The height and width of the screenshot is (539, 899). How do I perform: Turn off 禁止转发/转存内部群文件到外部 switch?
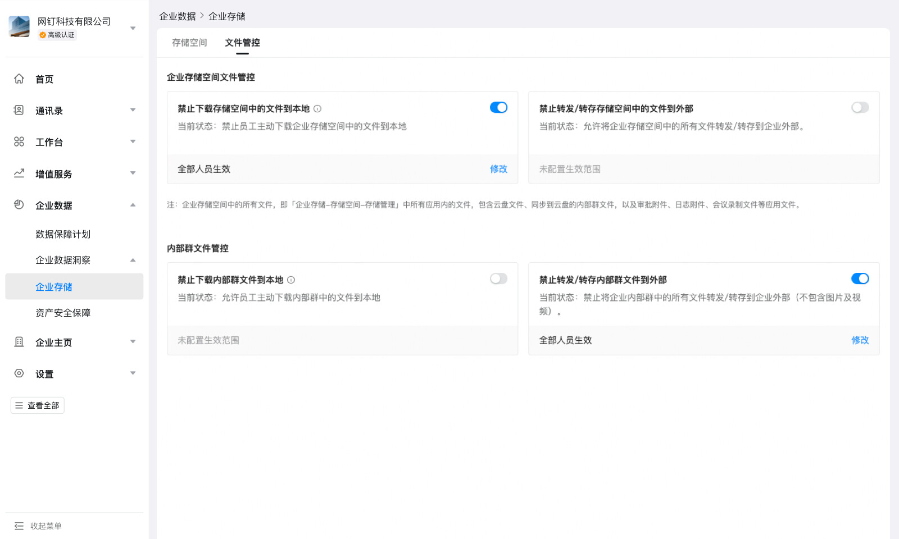pos(860,278)
